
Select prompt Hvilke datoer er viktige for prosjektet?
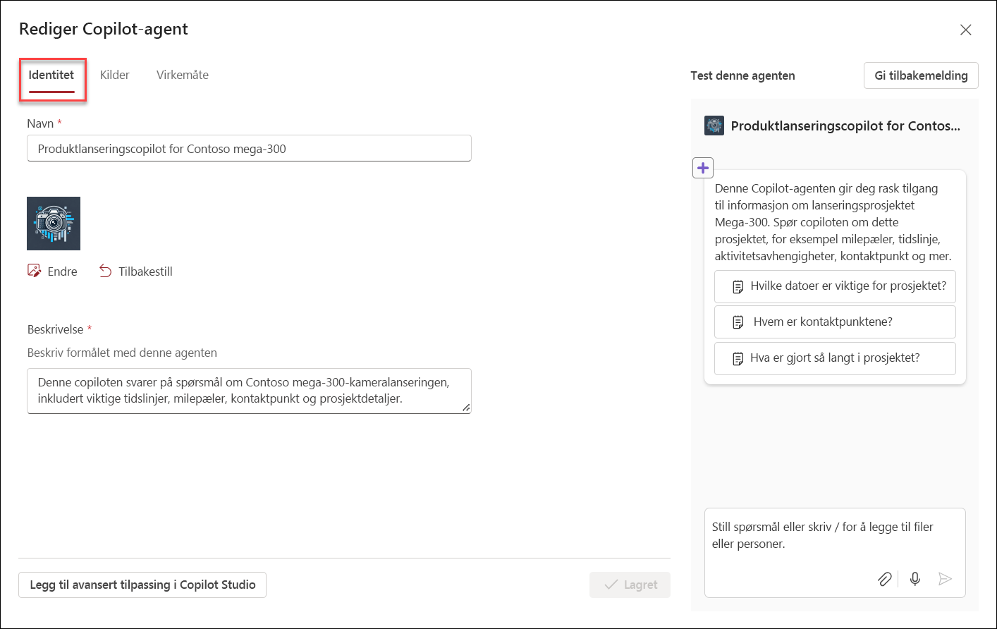point(835,286)
